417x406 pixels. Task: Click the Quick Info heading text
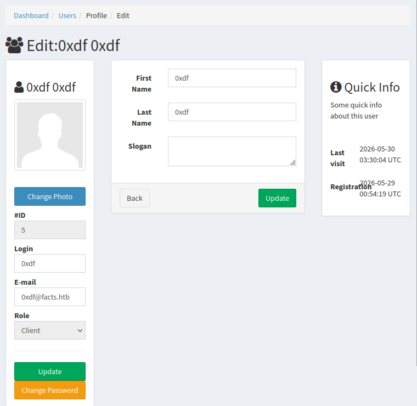[x=372, y=87]
